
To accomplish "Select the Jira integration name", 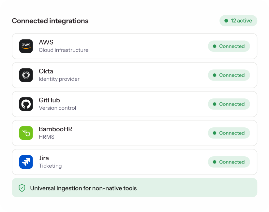I will click(44, 158).
